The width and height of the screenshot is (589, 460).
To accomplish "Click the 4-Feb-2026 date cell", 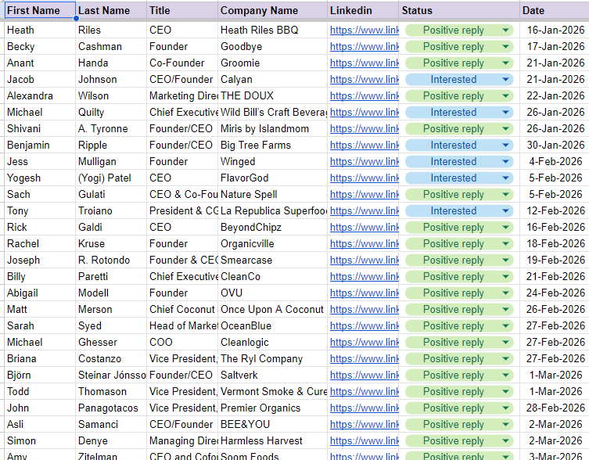I will coord(555,162).
